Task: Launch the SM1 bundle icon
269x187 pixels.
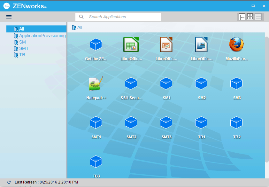Action: pos(166,83)
